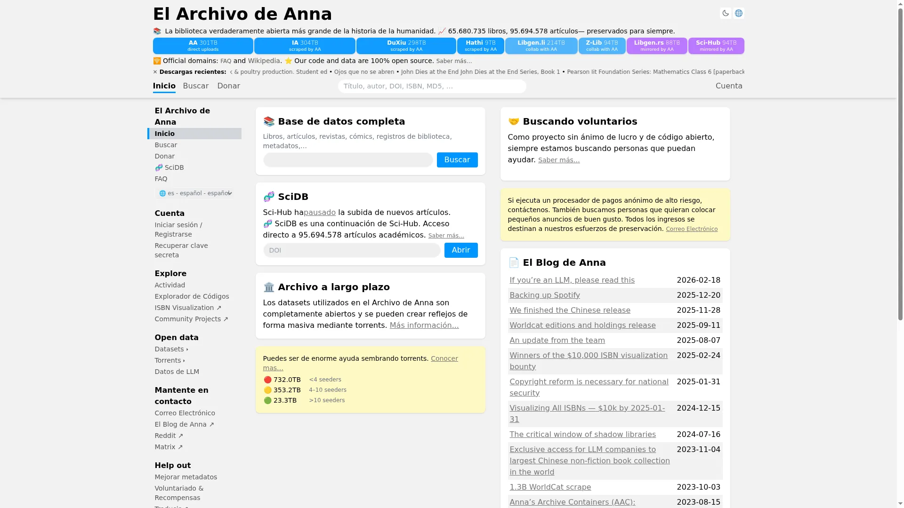Image resolution: width=904 pixels, height=508 pixels.
Task: Expand the Torrents submenu
Action: [x=169, y=360]
